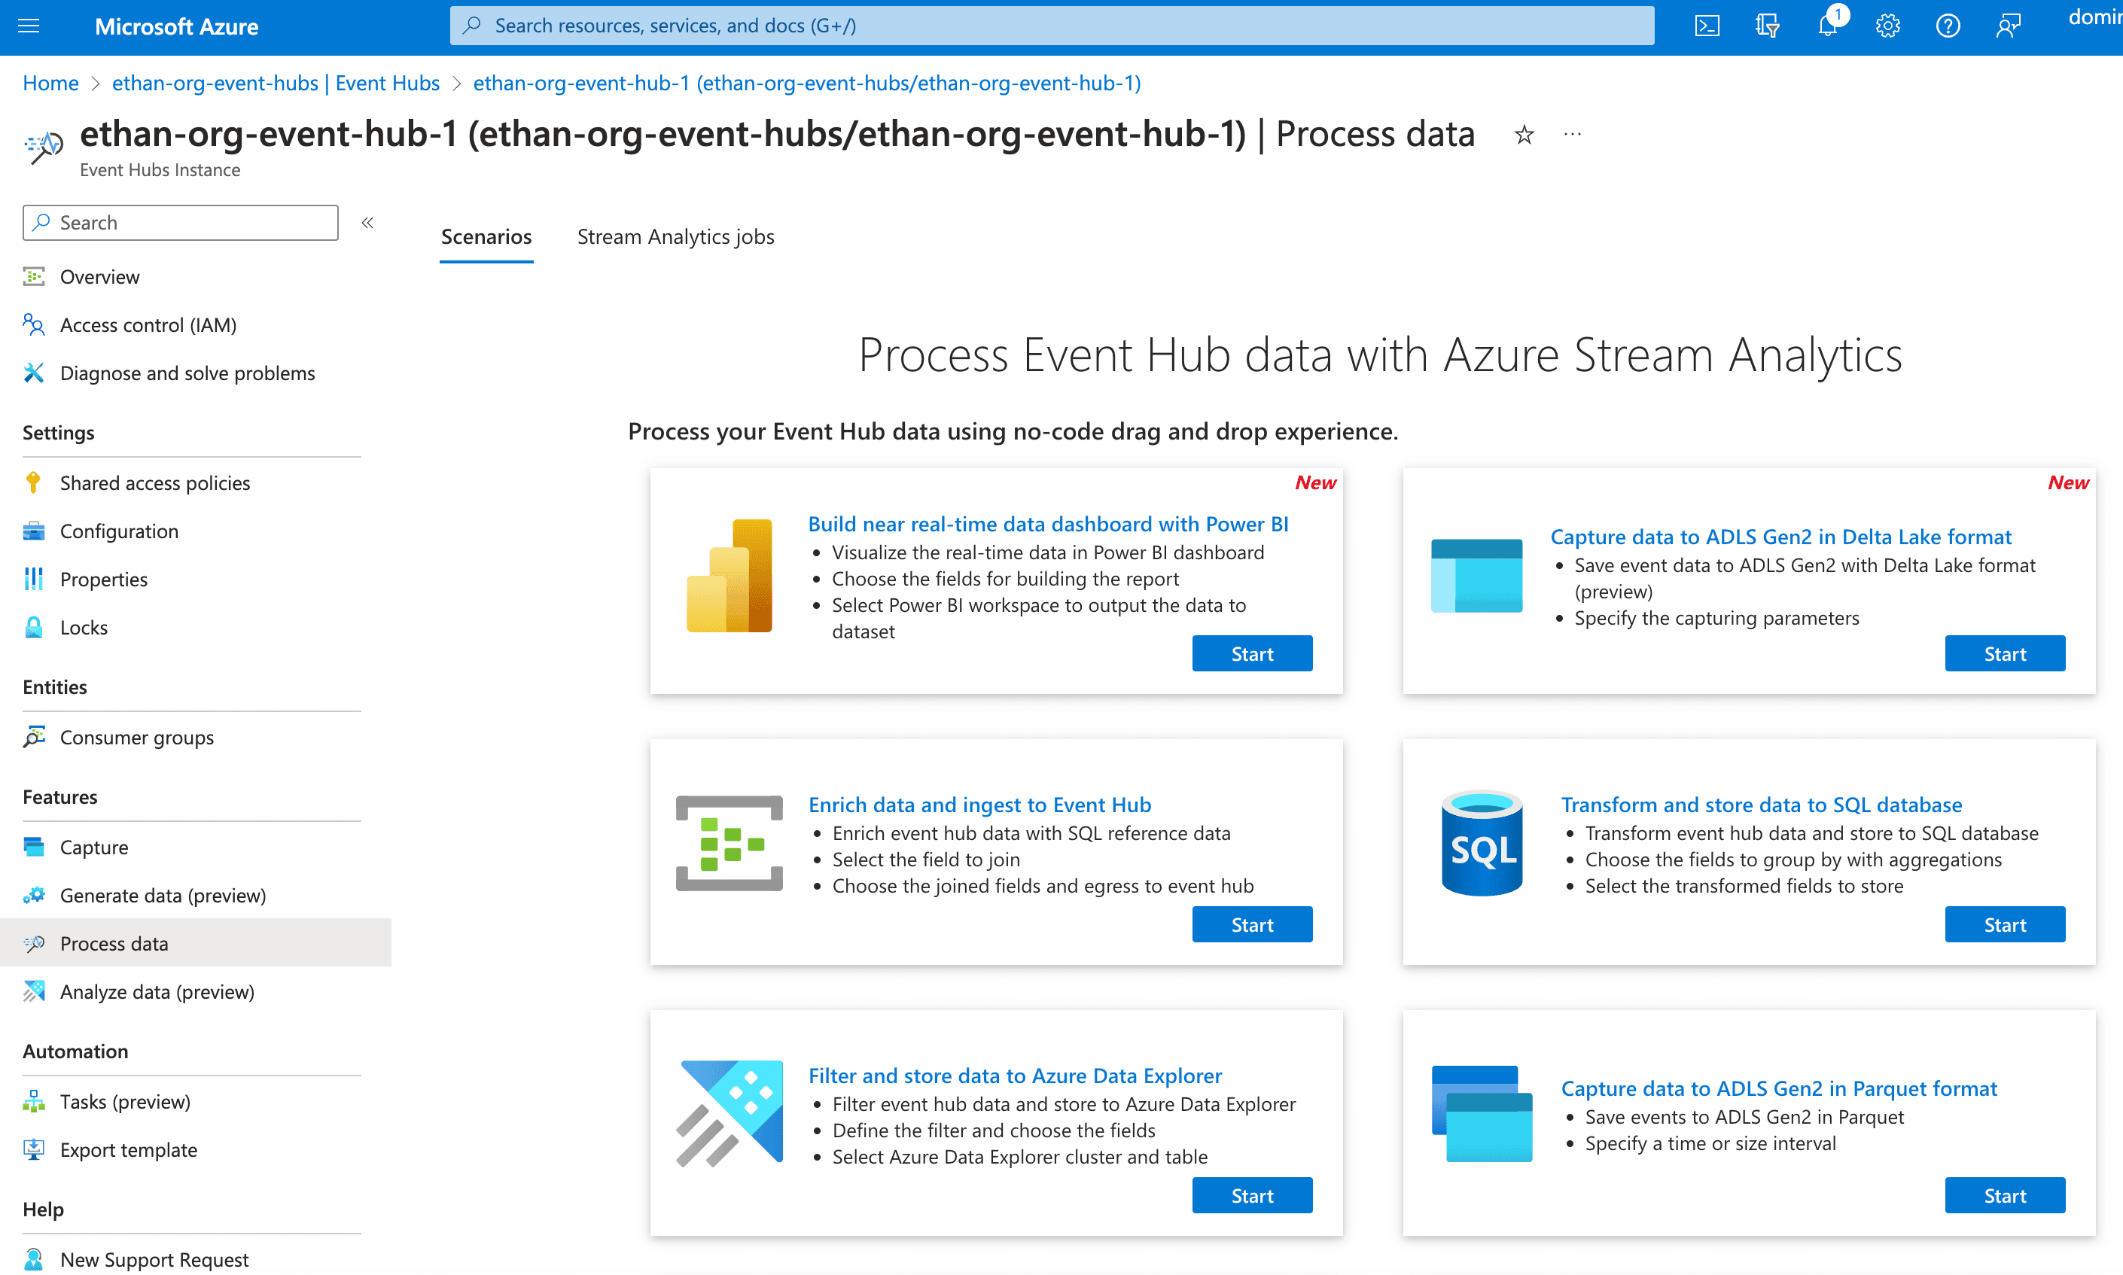Open Capture data to ADLS Gen2 Delta Lake link
Screen dimensions: 2123x1275
tap(1780, 537)
